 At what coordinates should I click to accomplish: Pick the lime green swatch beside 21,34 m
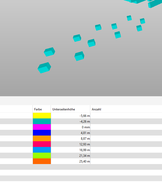point(42,155)
